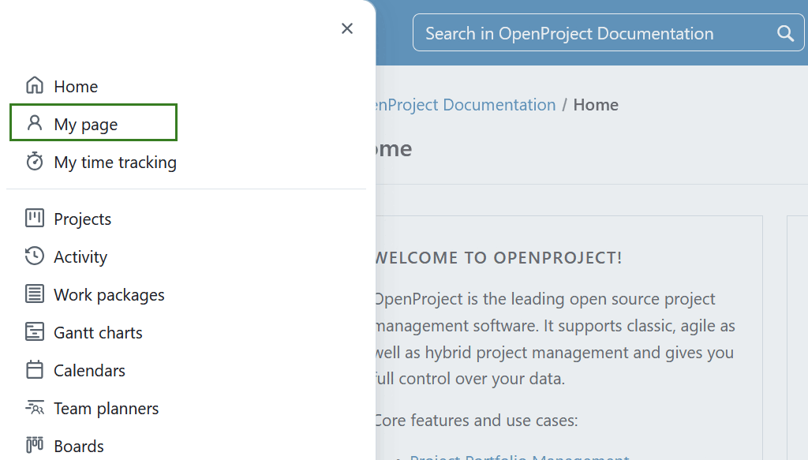Click the Boards columns icon
This screenshot has width=808, height=460.
[35, 446]
